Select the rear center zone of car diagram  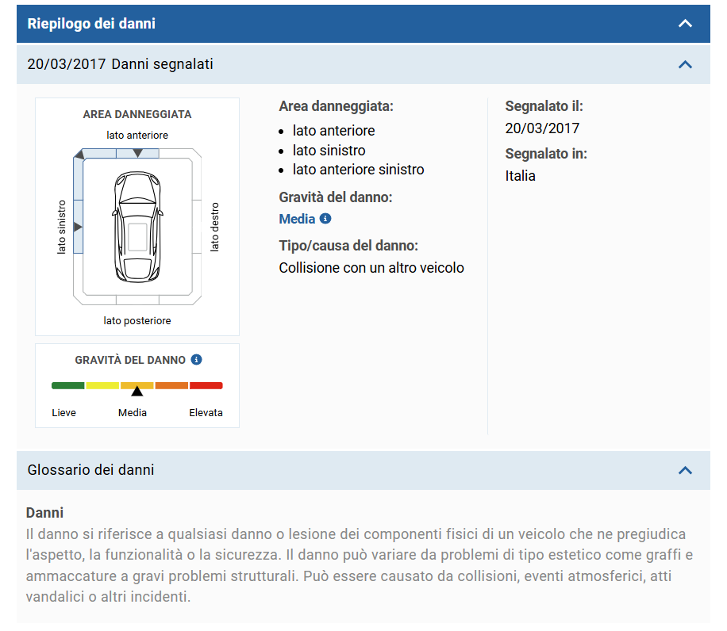pos(137,300)
